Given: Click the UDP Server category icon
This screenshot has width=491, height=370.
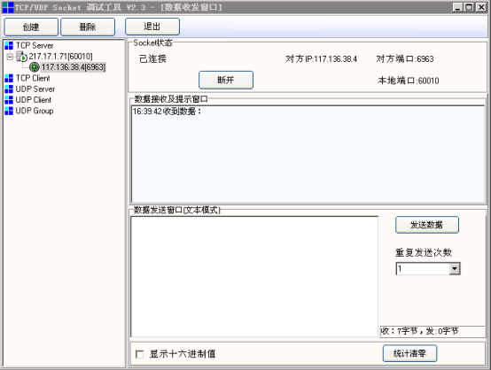Looking at the screenshot, I should pyautogui.click(x=9, y=89).
